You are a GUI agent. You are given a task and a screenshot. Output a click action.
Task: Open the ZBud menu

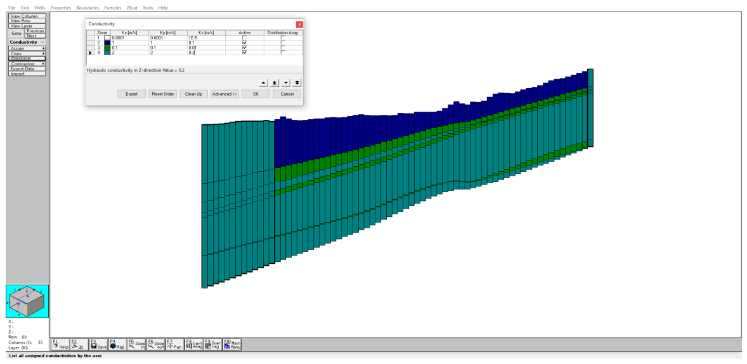(x=132, y=8)
